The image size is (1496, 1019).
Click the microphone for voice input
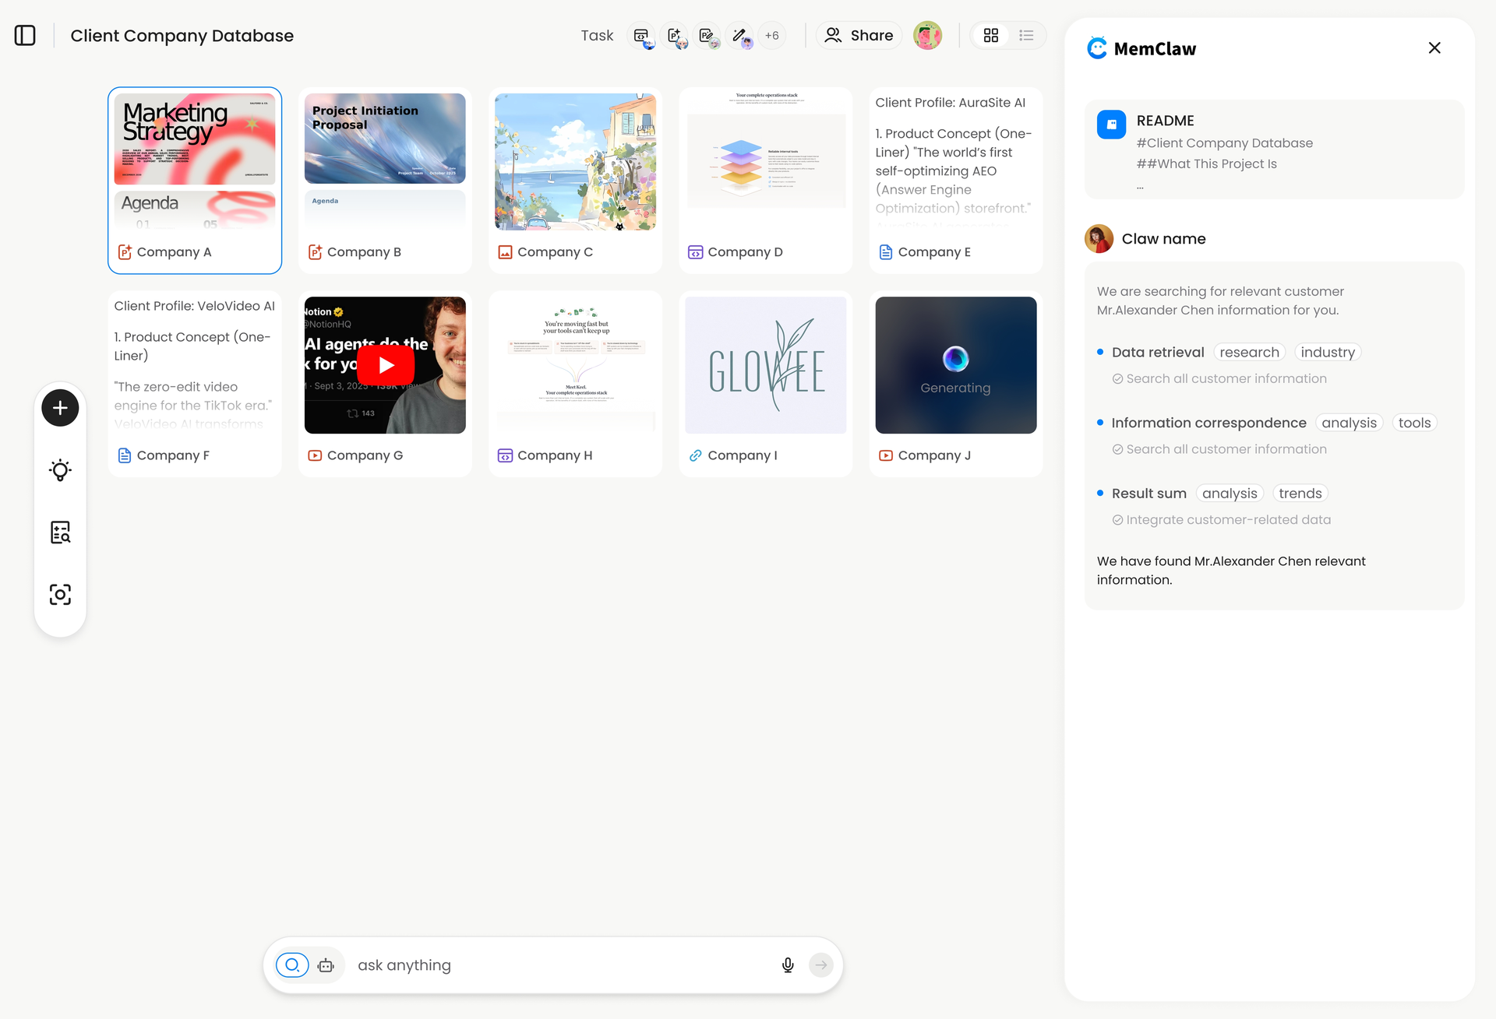[x=788, y=965]
